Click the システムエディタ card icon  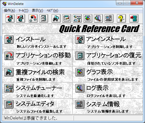[x=9, y=104]
